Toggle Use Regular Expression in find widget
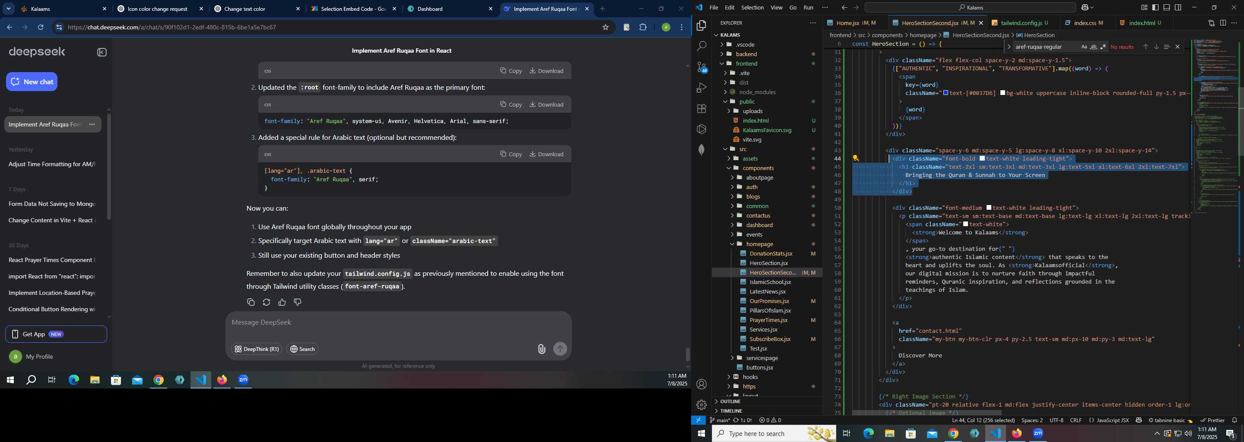This screenshot has width=1244, height=442. [x=1103, y=47]
